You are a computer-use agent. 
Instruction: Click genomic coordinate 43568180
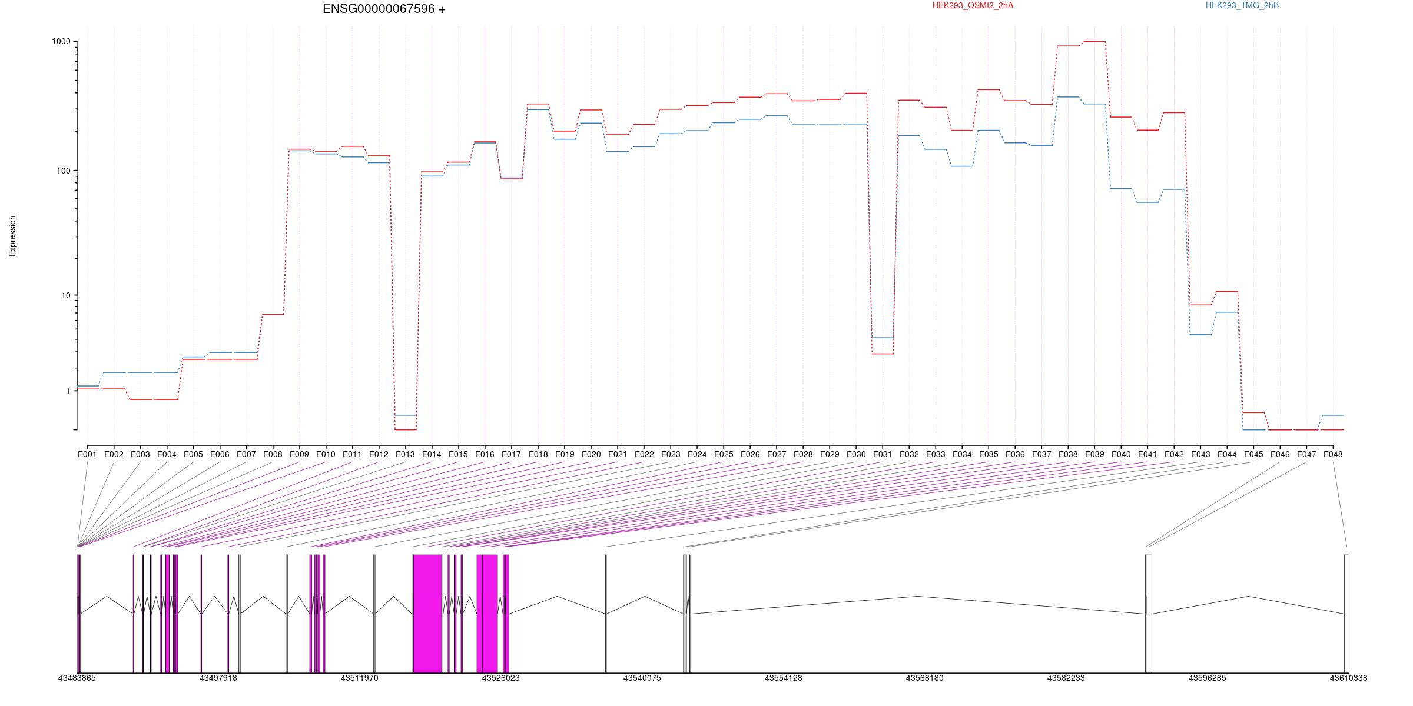point(924,678)
